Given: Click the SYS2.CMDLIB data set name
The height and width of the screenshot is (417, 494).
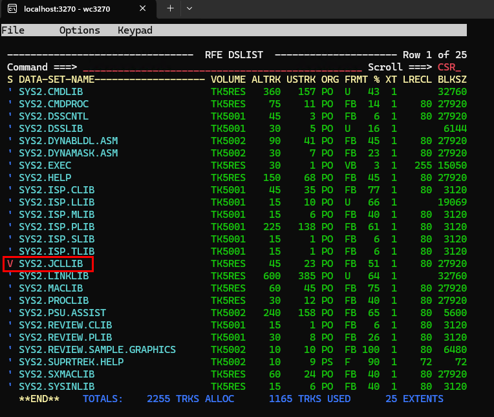Looking at the screenshot, I should pos(50,92).
